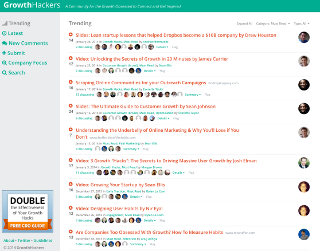Flag the Scraping Online Communities post
This screenshot has height=251, width=320.
coord(207,95)
